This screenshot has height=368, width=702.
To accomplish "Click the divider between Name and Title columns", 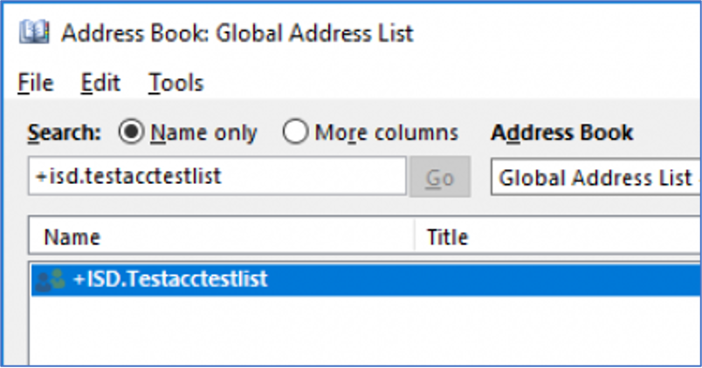I will pyautogui.click(x=415, y=236).
